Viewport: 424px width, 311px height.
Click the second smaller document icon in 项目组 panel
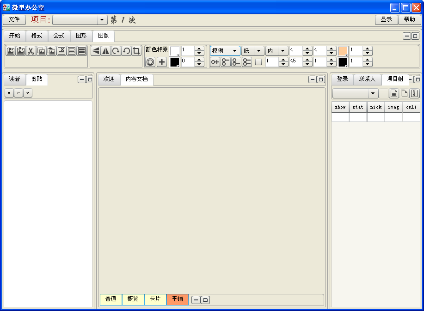(x=404, y=93)
